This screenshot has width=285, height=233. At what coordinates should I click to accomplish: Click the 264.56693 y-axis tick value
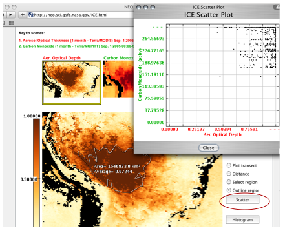153,39
